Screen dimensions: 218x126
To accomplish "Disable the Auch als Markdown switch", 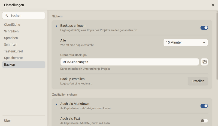I will (204, 106).
